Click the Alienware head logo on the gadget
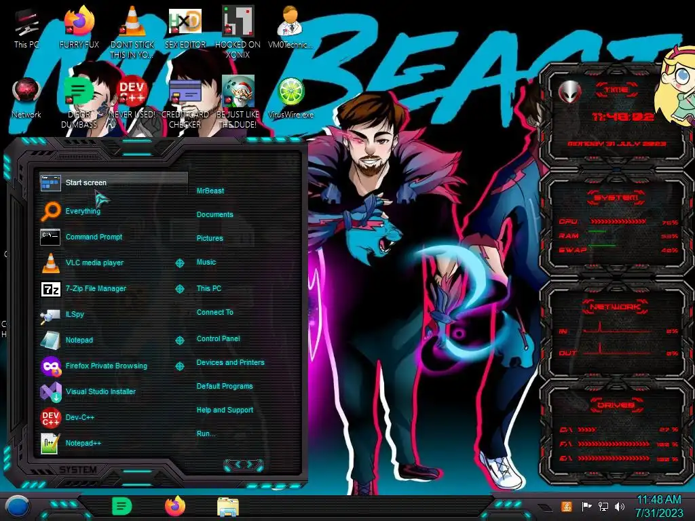This screenshot has width=695, height=521. point(569,92)
